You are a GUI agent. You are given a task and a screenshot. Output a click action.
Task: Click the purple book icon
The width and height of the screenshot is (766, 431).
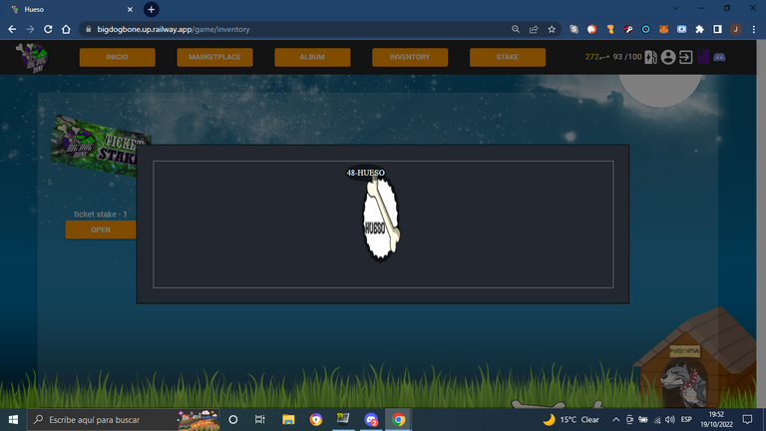(x=703, y=57)
